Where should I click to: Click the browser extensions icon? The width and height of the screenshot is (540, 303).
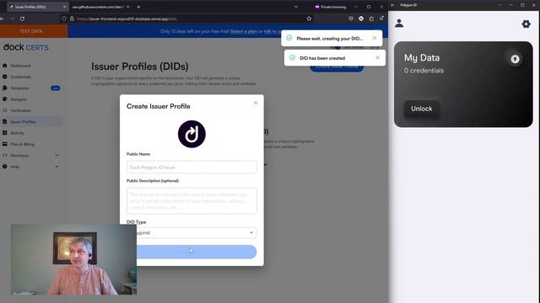371,19
